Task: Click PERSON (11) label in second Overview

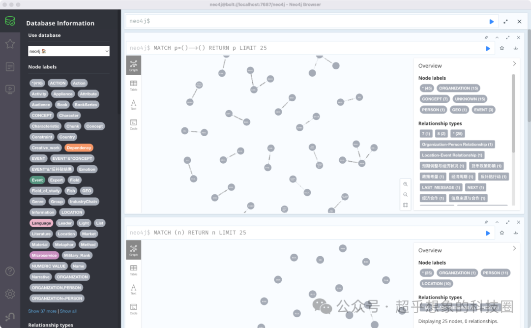Action: [496, 273]
